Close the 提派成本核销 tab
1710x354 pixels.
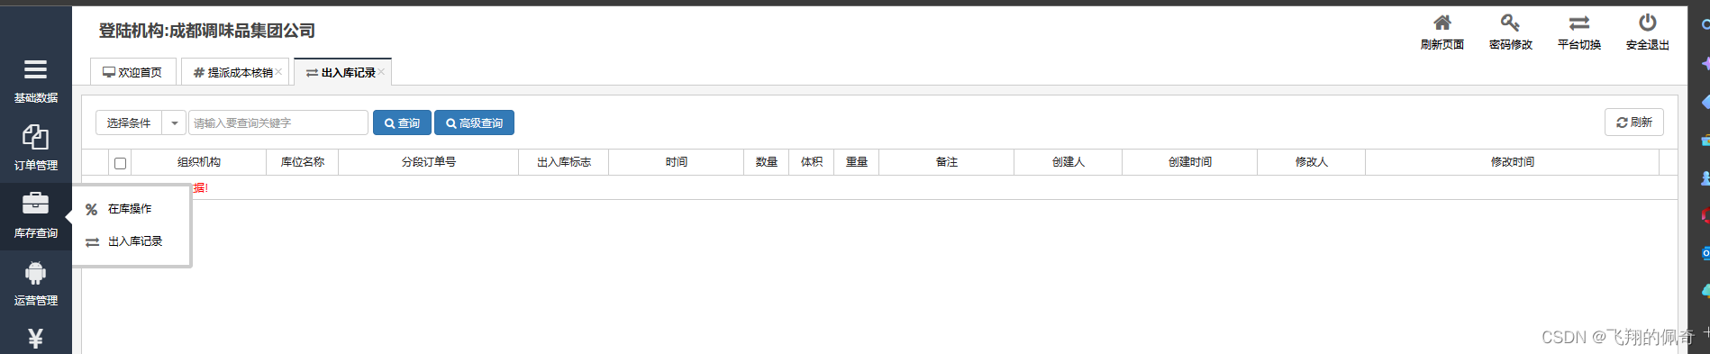click(x=278, y=71)
